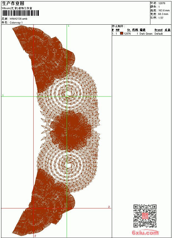Image resolution: width=172 pixels, height=238 pixels.
Task: Click the scale value 1.57
Action: pyautogui.click(x=161, y=18)
